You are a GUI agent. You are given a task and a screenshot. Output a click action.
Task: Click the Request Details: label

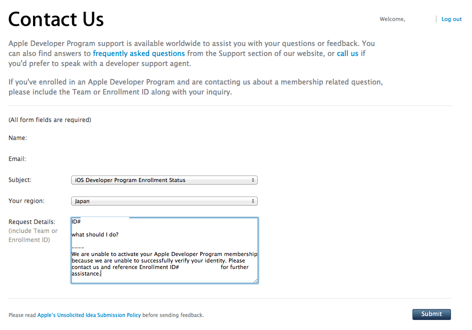[32, 222]
